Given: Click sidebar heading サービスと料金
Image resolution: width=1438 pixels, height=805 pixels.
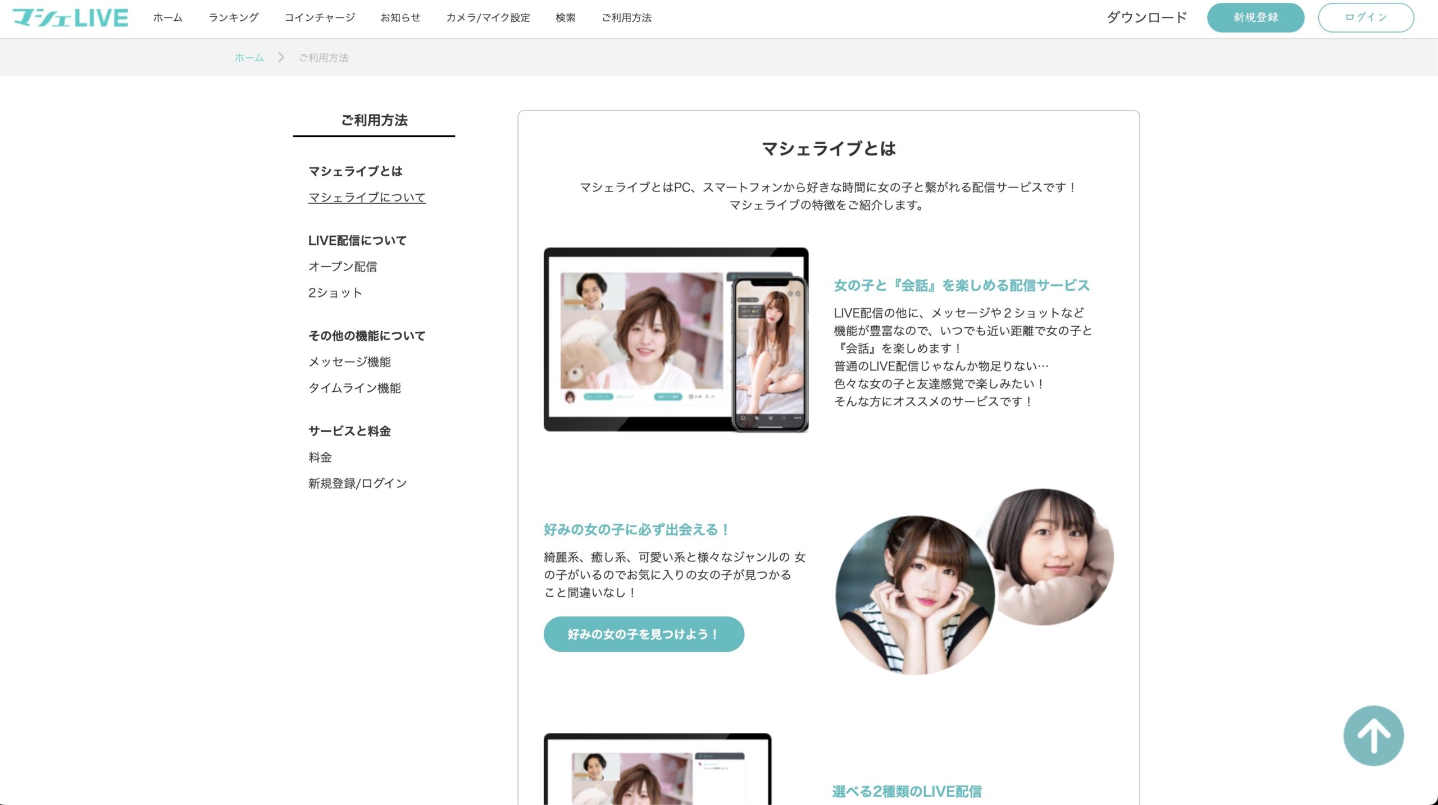Looking at the screenshot, I should point(349,431).
